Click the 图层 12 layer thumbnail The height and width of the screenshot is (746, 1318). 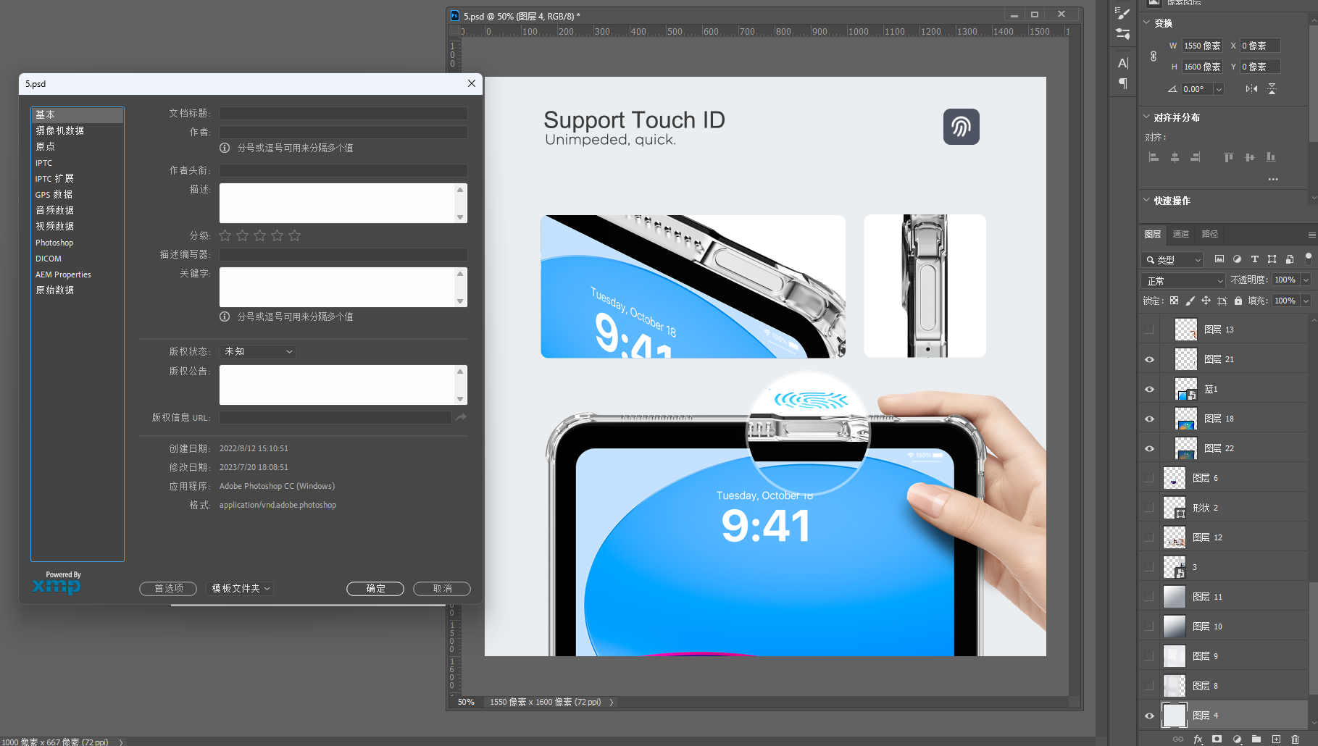point(1175,537)
